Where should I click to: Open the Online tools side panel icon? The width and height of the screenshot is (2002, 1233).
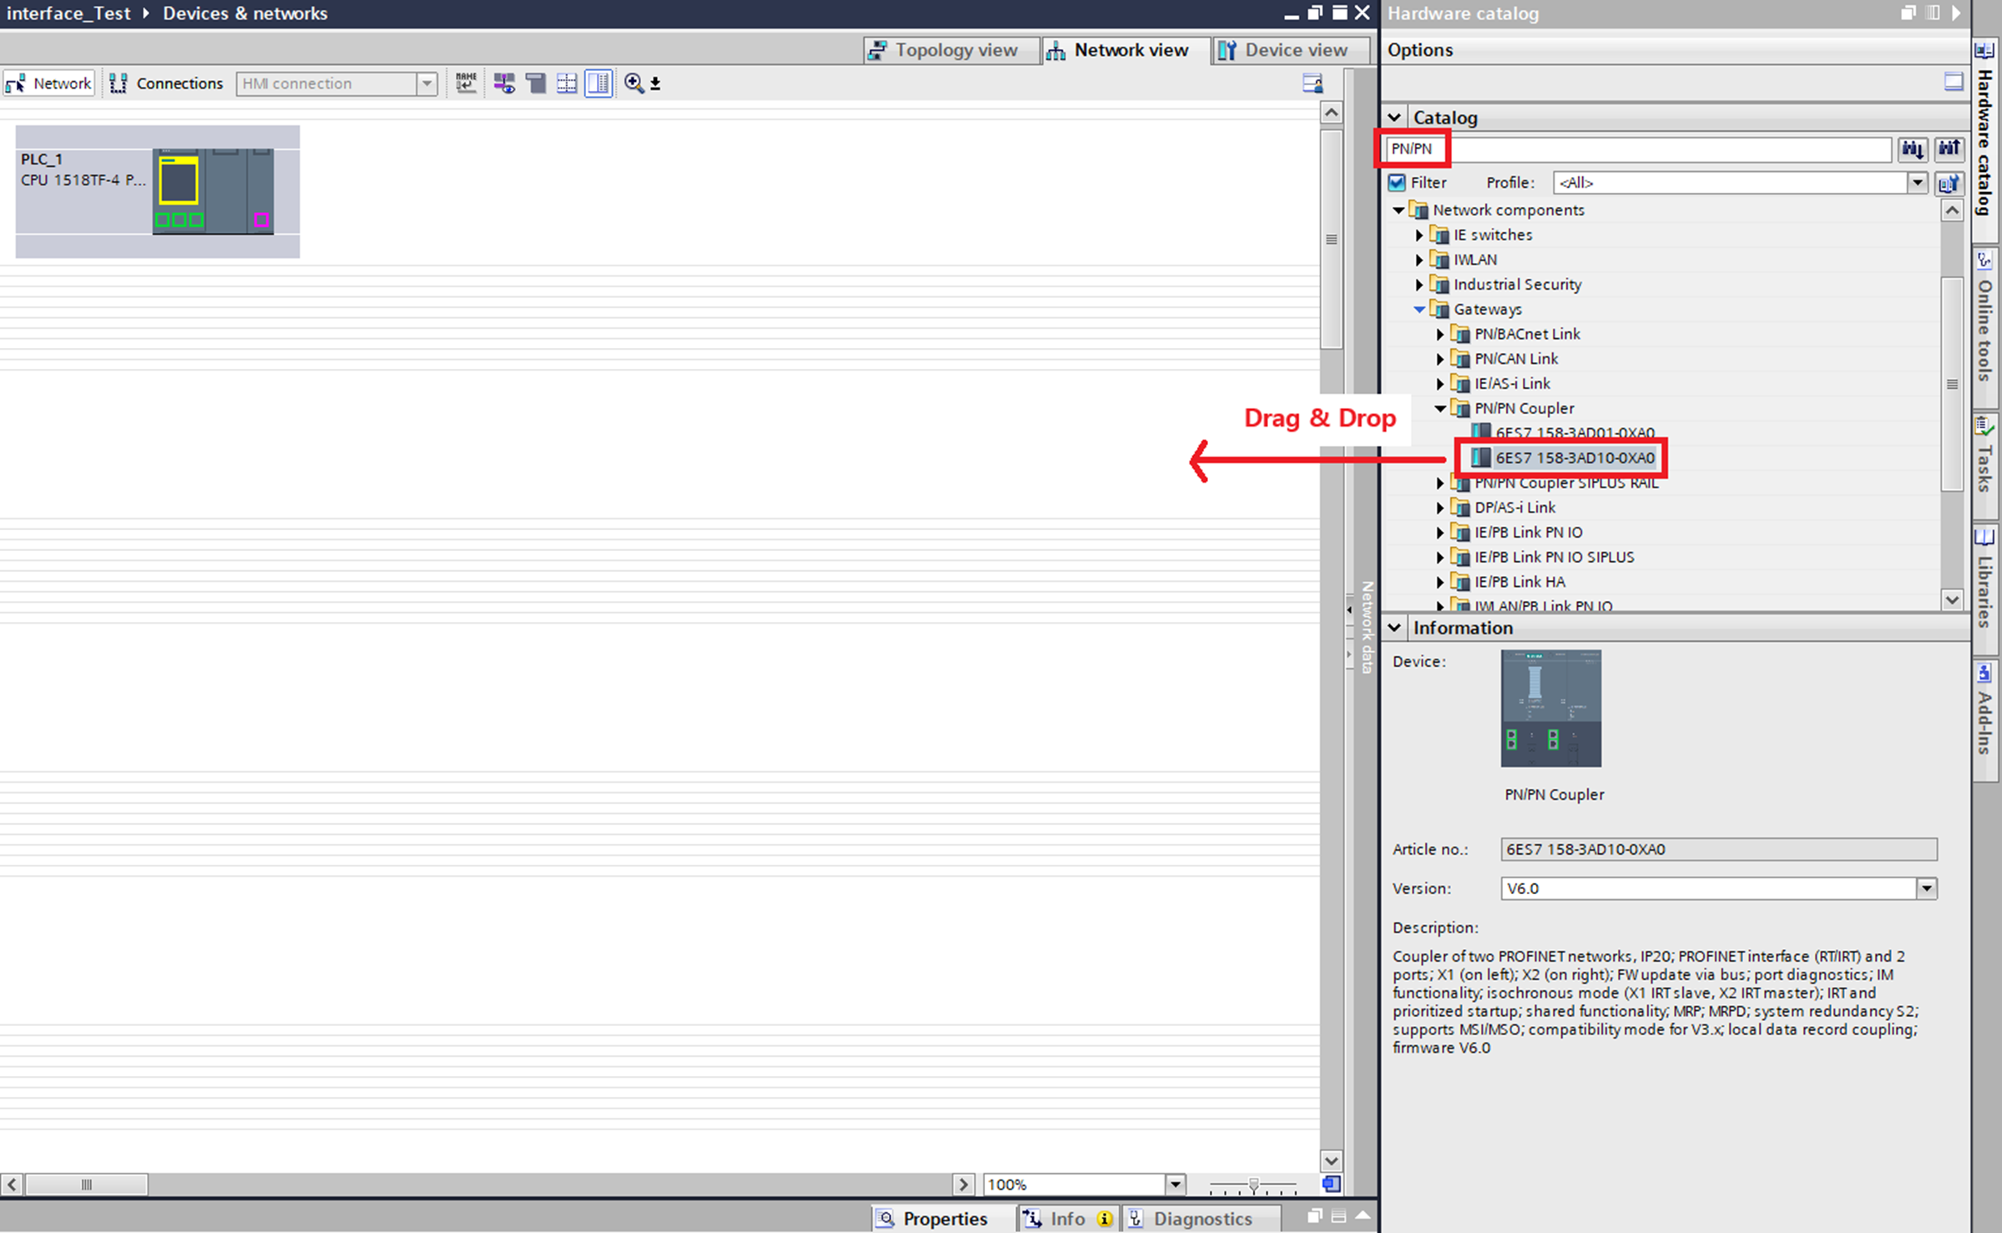point(1985,317)
